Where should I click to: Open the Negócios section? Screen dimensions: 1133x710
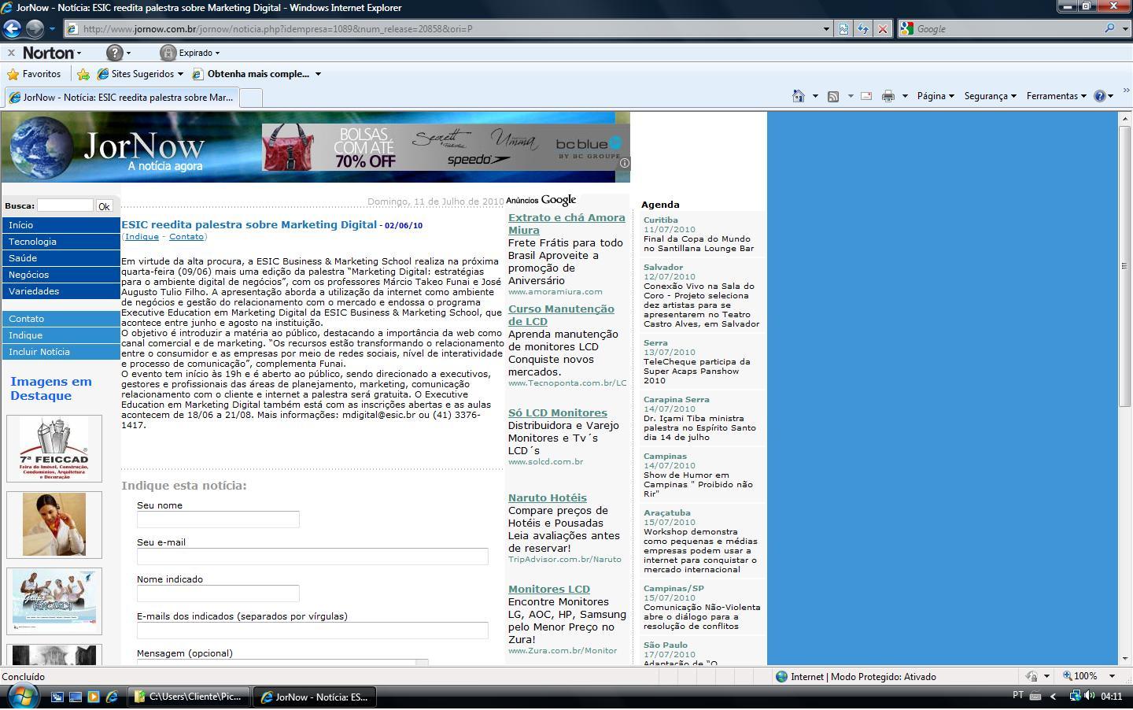click(61, 275)
